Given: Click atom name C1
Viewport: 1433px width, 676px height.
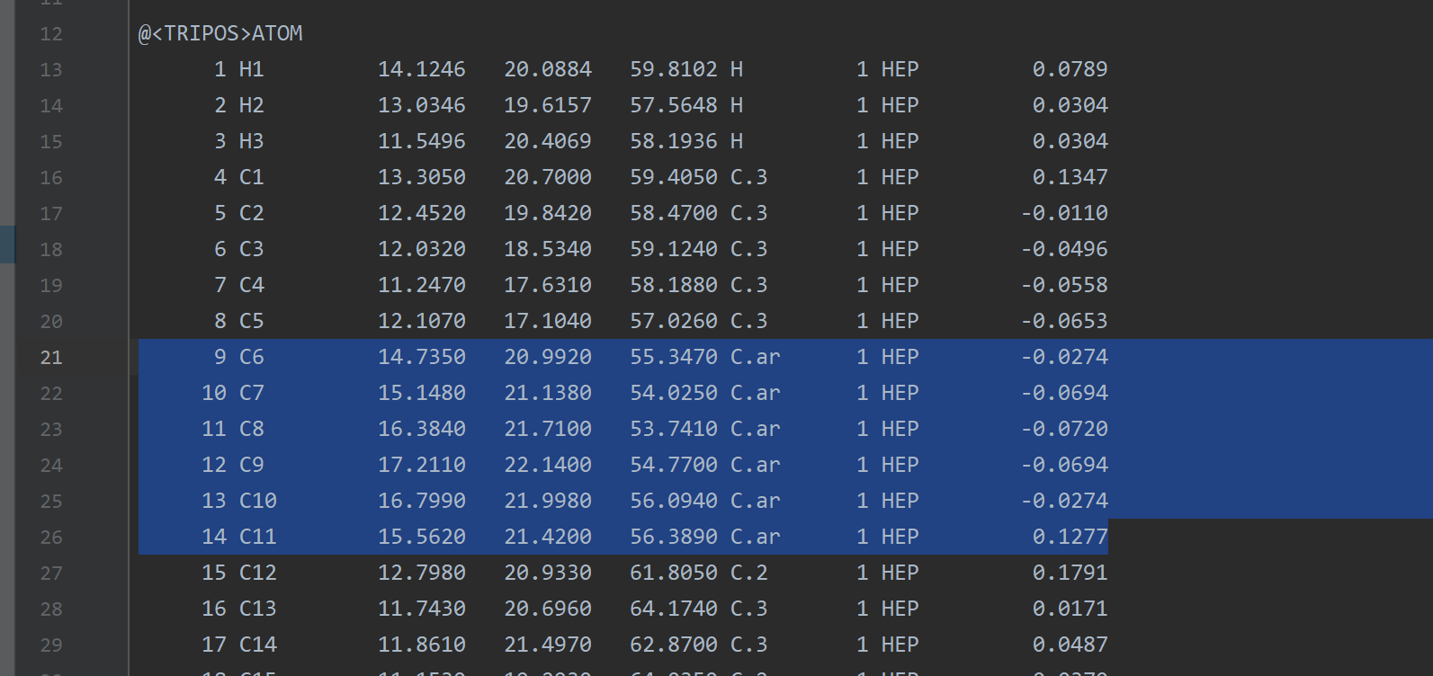Looking at the screenshot, I should pyautogui.click(x=252, y=177).
